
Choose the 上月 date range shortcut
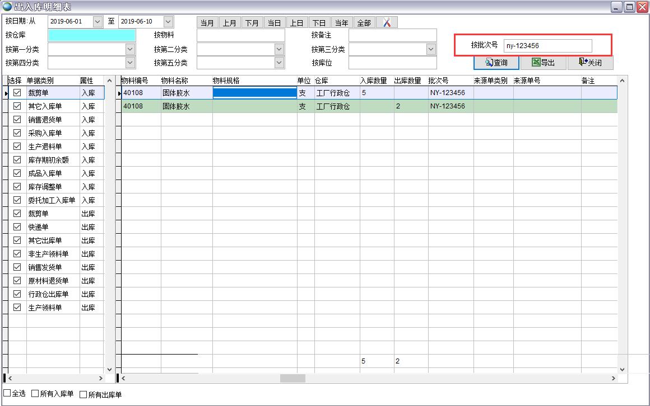coord(230,23)
